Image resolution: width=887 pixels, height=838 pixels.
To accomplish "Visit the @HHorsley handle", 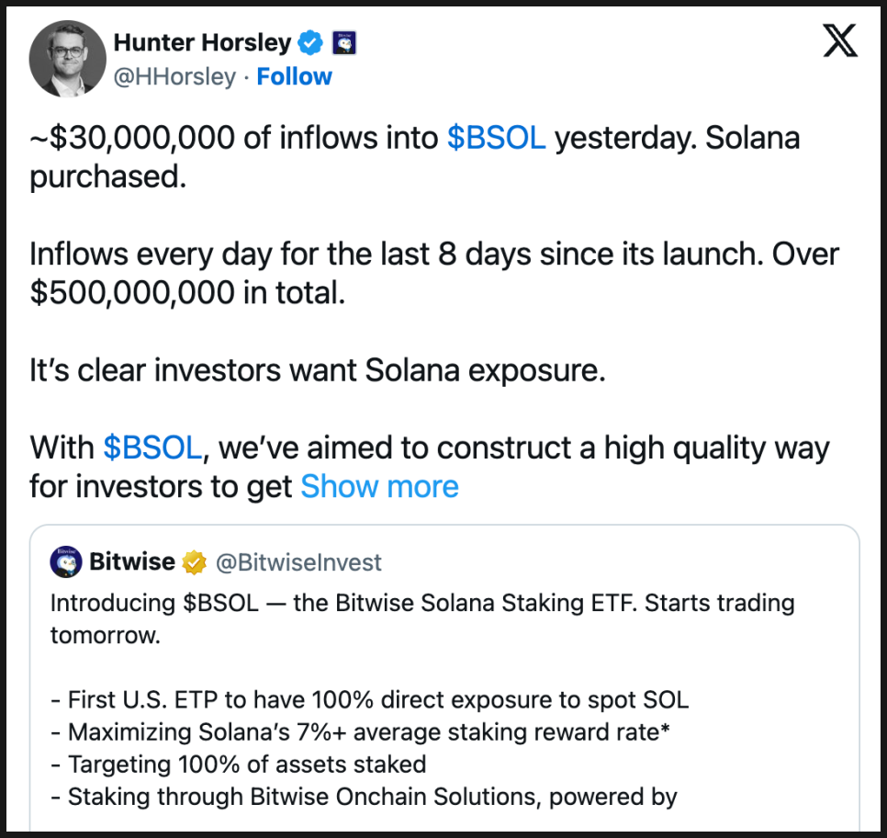I will 174,77.
